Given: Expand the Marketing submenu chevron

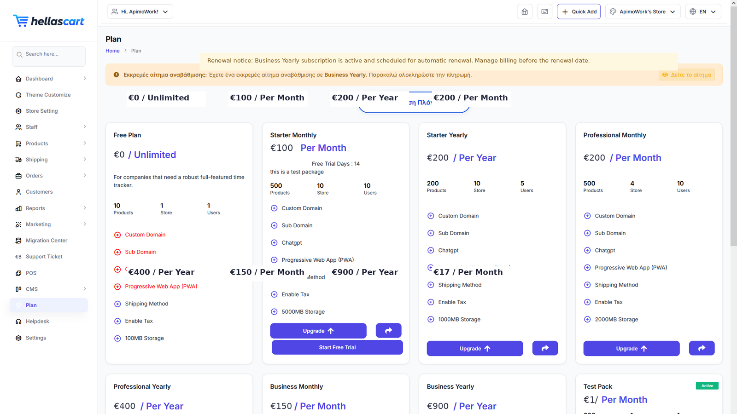Looking at the screenshot, I should [85, 224].
